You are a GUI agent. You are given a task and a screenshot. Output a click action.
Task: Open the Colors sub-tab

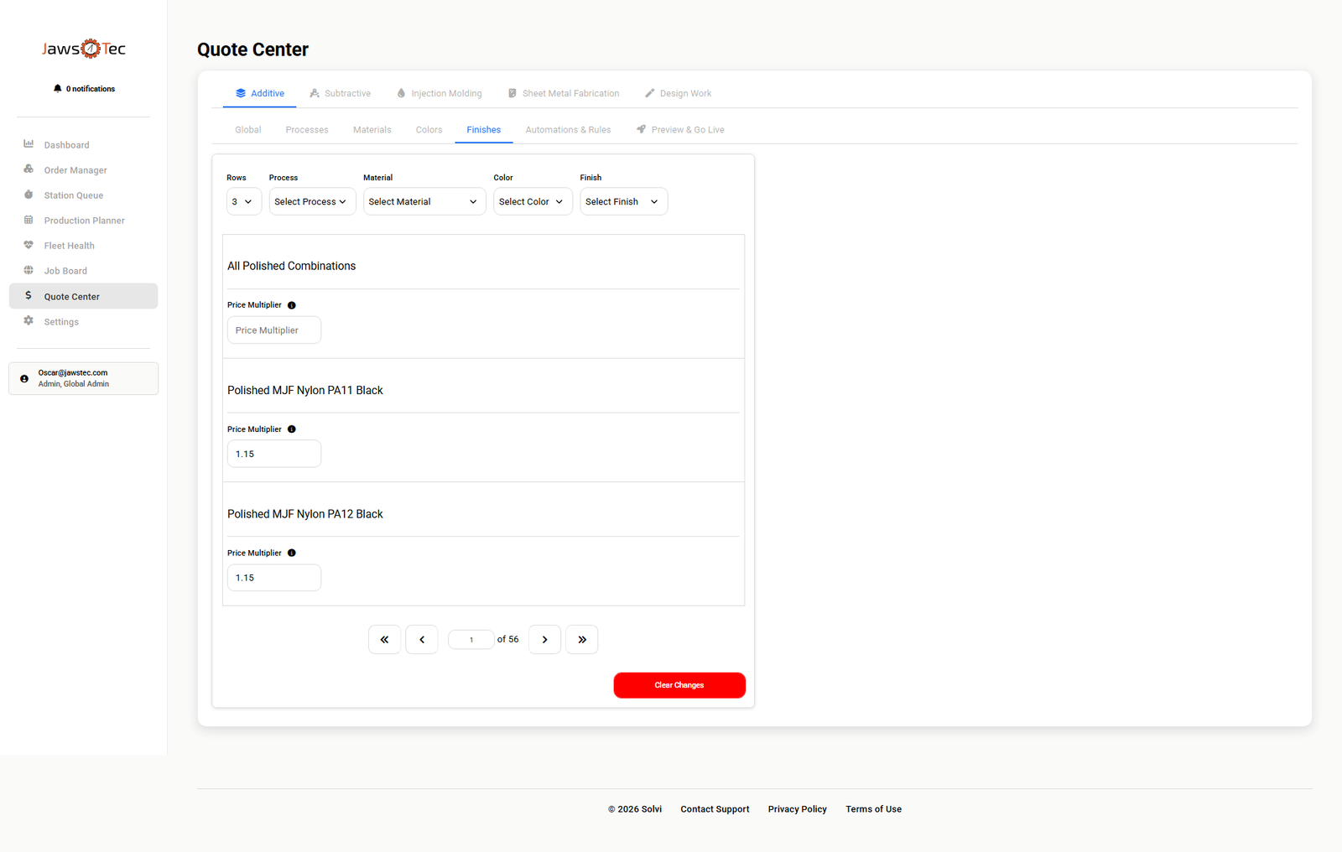(x=429, y=130)
